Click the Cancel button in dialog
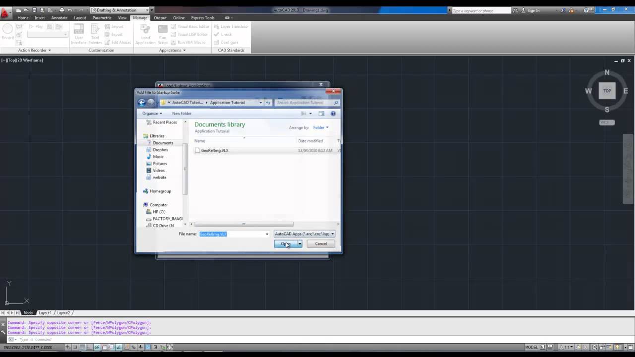 (x=321, y=244)
